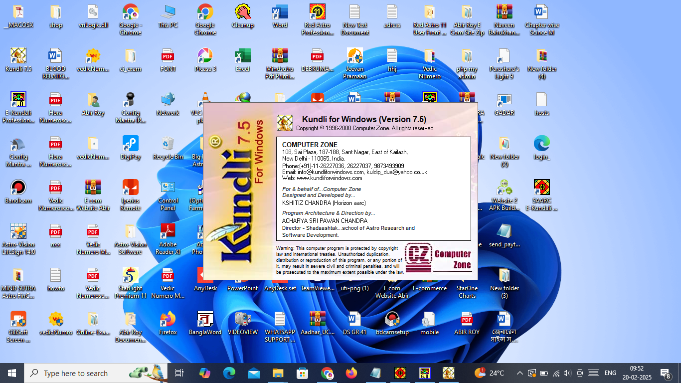
Task: Click the volume icon in the system tray
Action: [568, 373]
